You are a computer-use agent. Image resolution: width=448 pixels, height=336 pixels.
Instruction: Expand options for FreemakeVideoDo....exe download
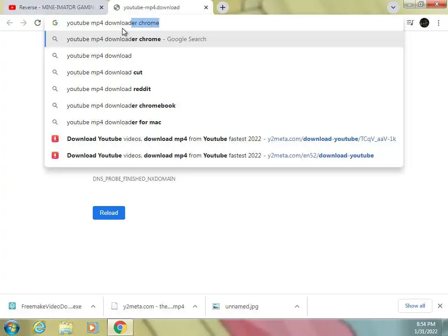tap(93, 306)
